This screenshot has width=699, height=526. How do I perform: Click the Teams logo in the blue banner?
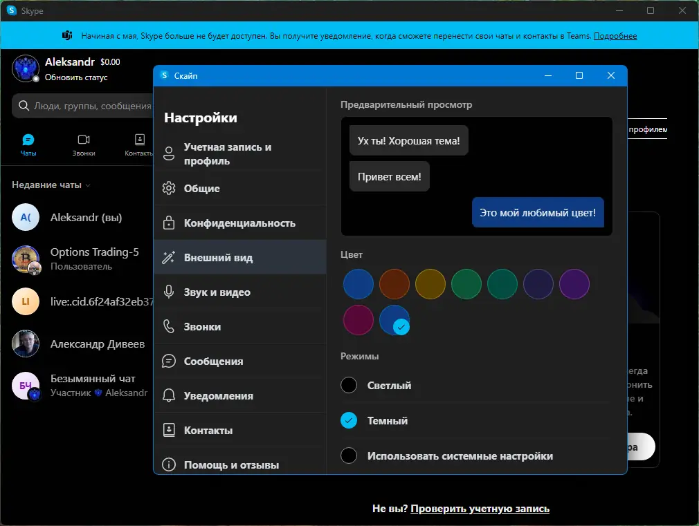click(67, 36)
